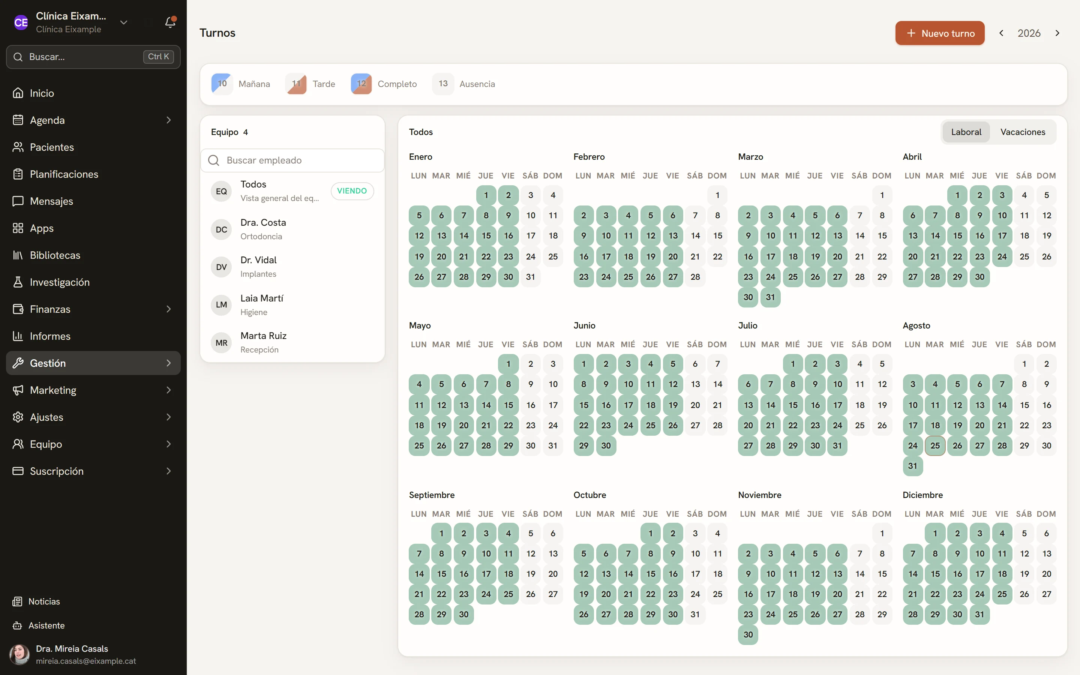Click the Completo shift color swatch
The width and height of the screenshot is (1080, 675).
click(x=361, y=84)
